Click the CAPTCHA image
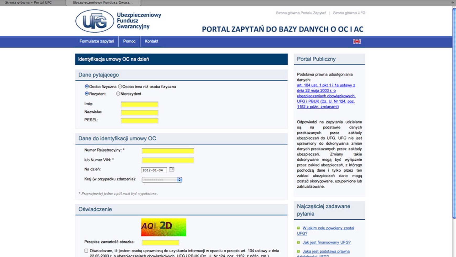This screenshot has width=456, height=257. 164,227
